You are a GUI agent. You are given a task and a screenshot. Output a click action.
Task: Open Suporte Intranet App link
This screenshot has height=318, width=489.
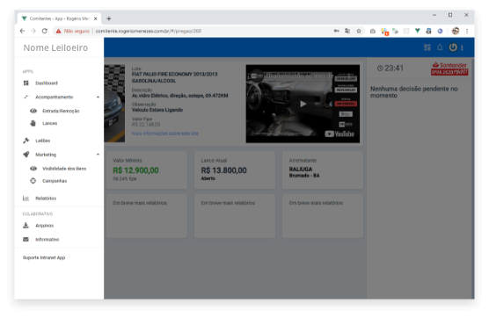click(44, 257)
